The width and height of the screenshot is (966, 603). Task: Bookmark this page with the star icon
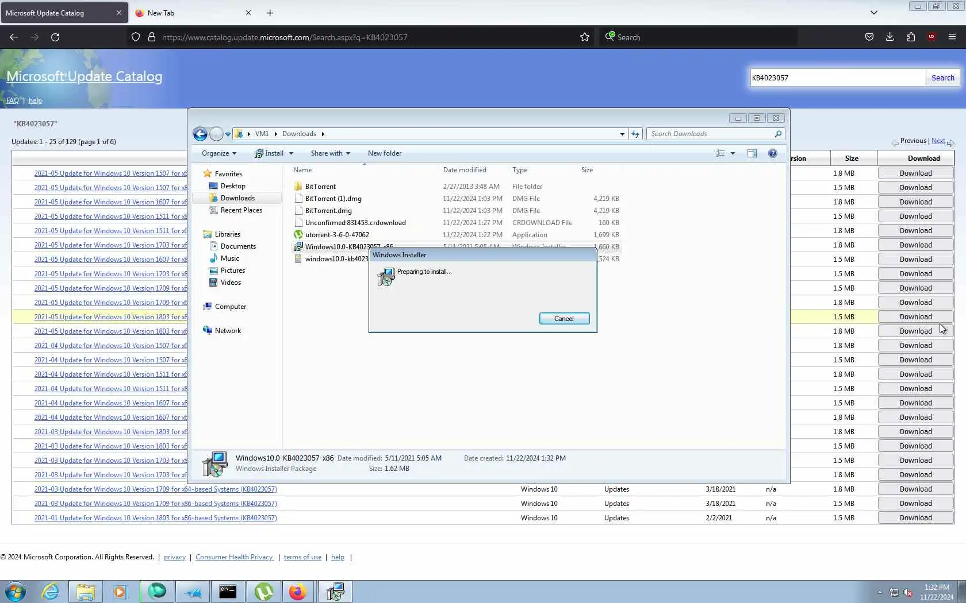click(x=585, y=37)
